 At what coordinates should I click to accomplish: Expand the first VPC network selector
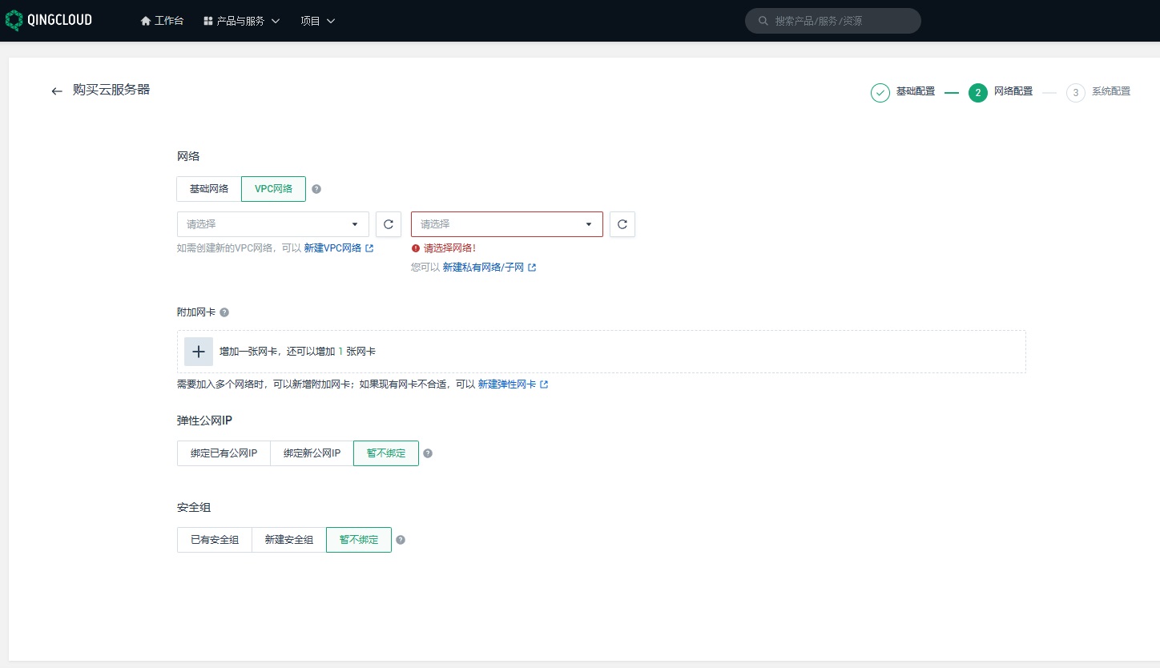272,224
